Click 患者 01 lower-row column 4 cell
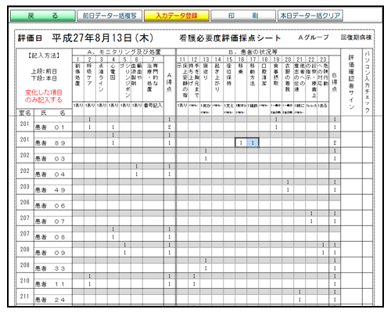The width and height of the screenshot is (391, 313). (x=113, y=128)
